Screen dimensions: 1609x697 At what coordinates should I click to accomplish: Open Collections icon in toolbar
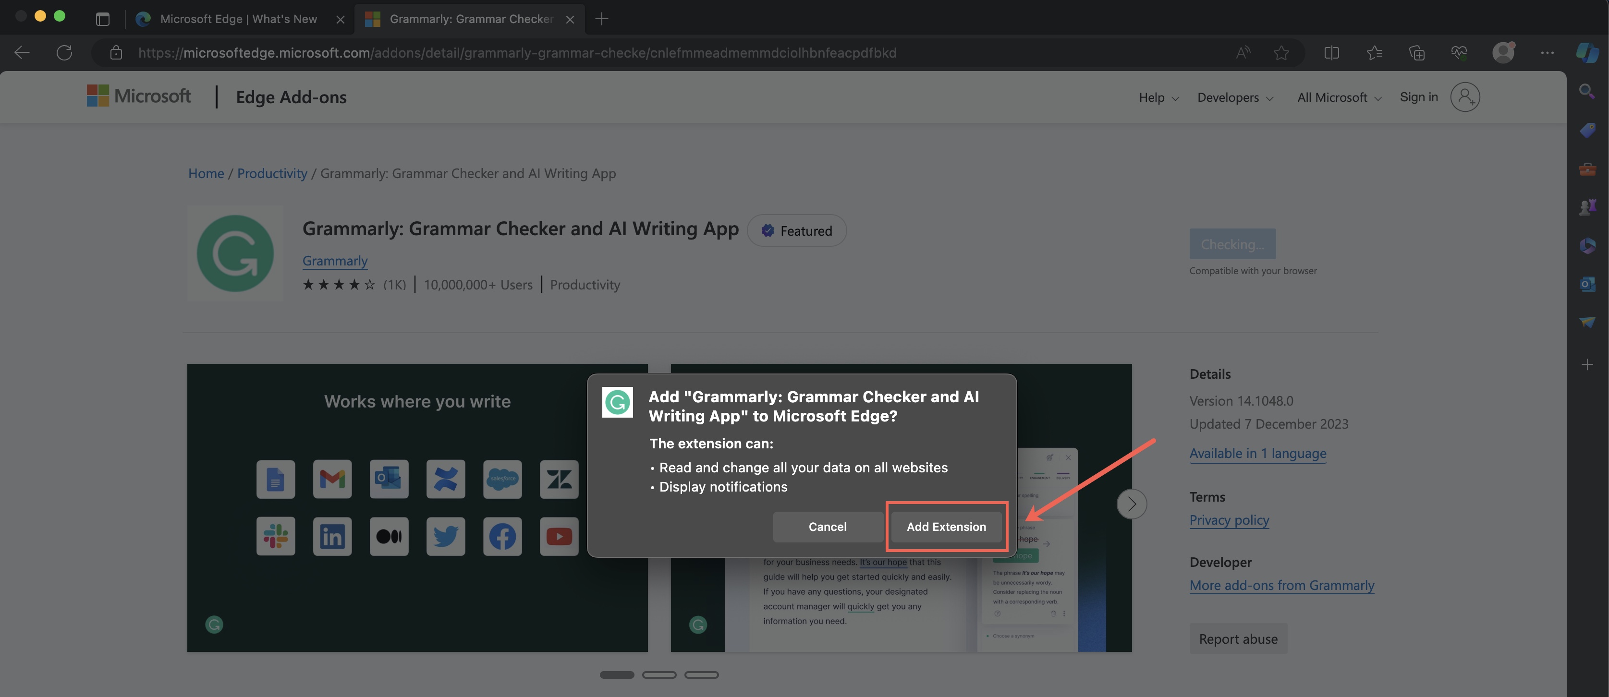point(1416,52)
